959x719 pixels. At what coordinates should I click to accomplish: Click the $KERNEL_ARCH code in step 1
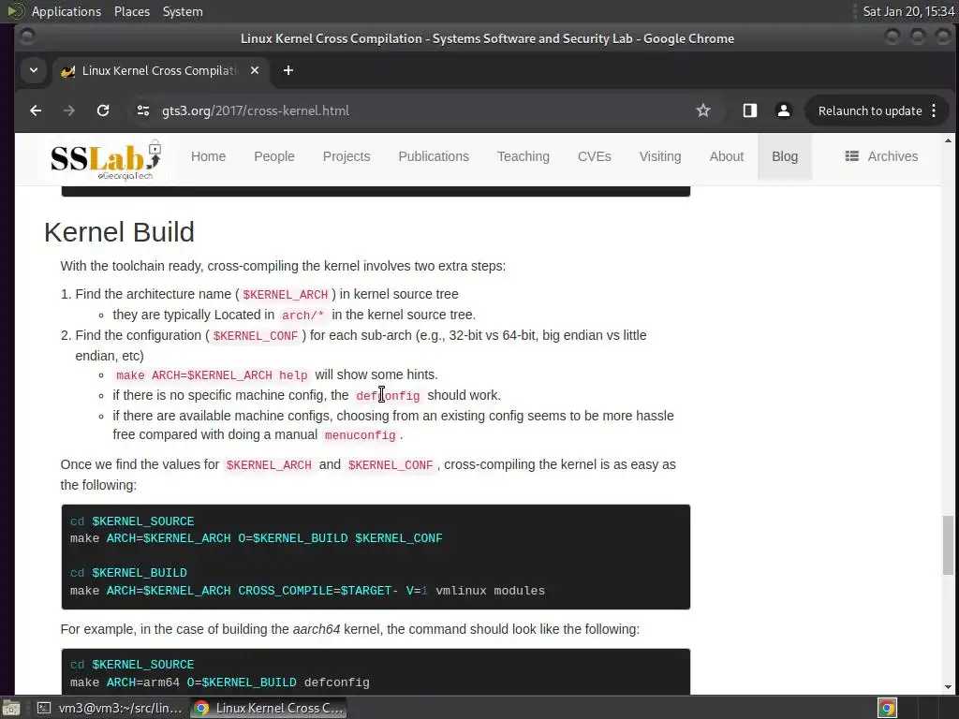coord(285,295)
